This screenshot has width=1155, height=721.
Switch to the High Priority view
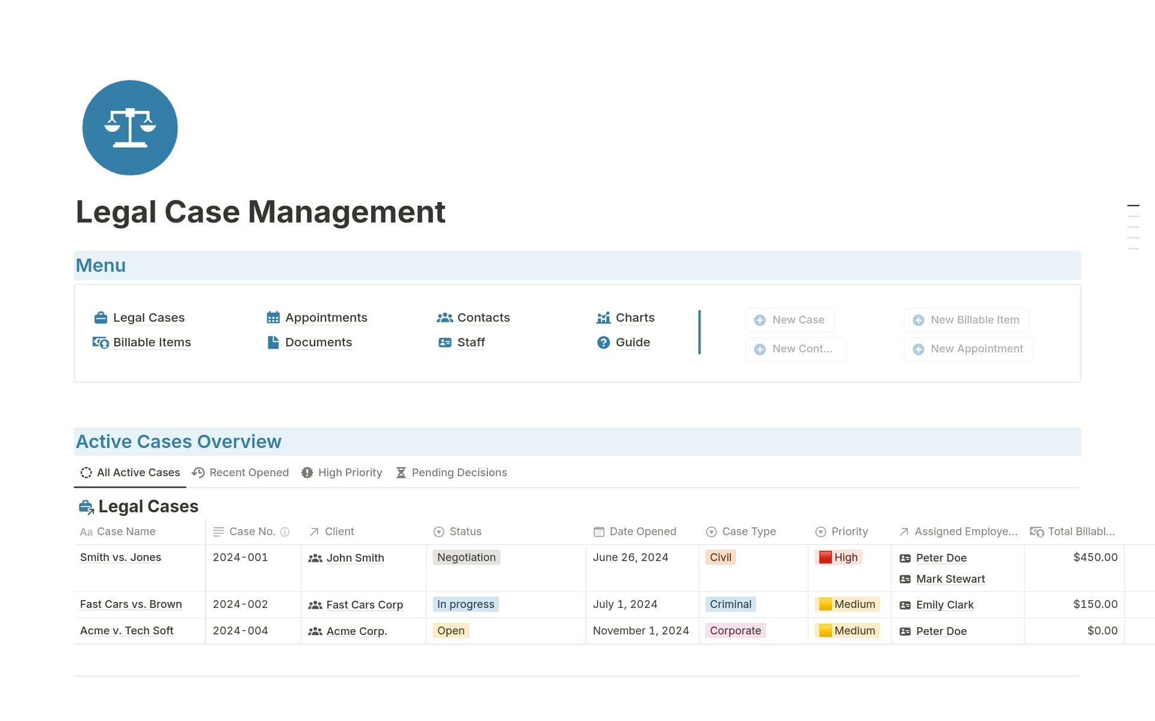350,473
